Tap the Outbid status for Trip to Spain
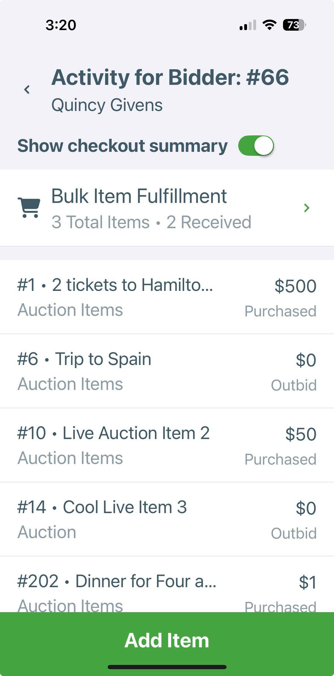 pyautogui.click(x=294, y=385)
